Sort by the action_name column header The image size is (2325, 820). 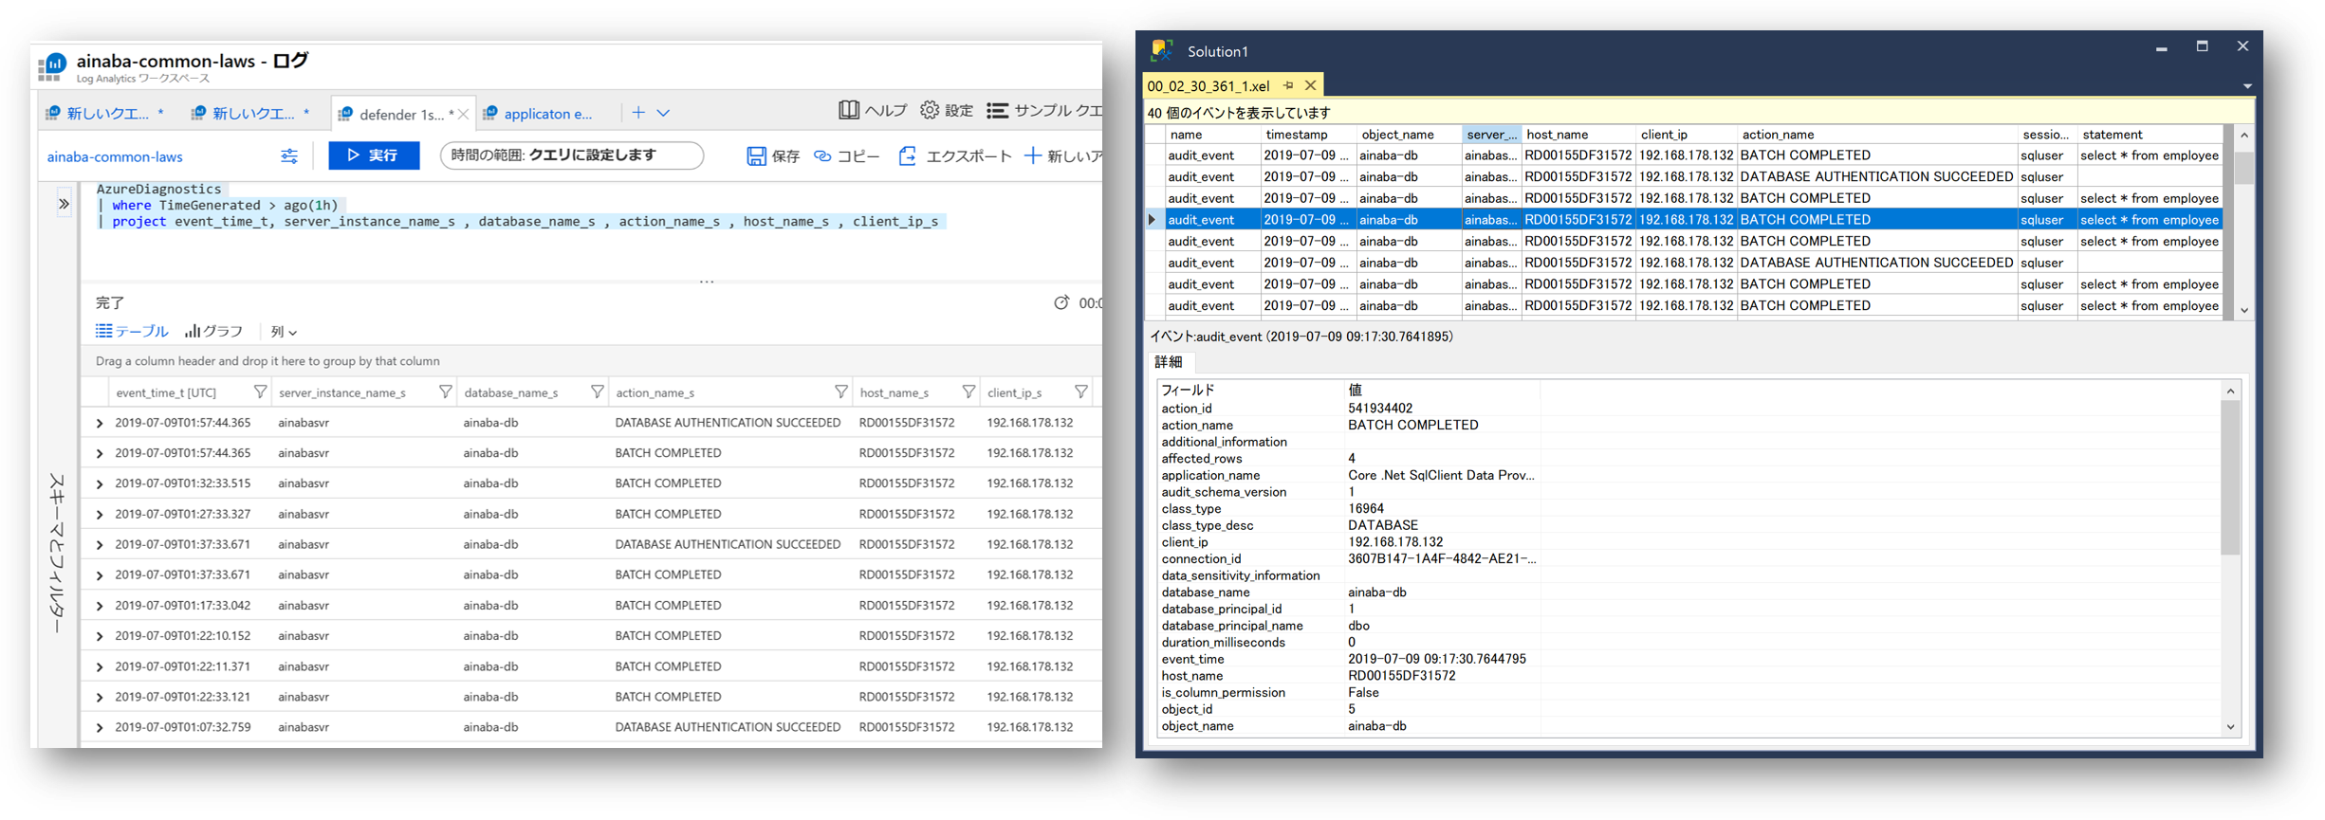click(x=1875, y=135)
